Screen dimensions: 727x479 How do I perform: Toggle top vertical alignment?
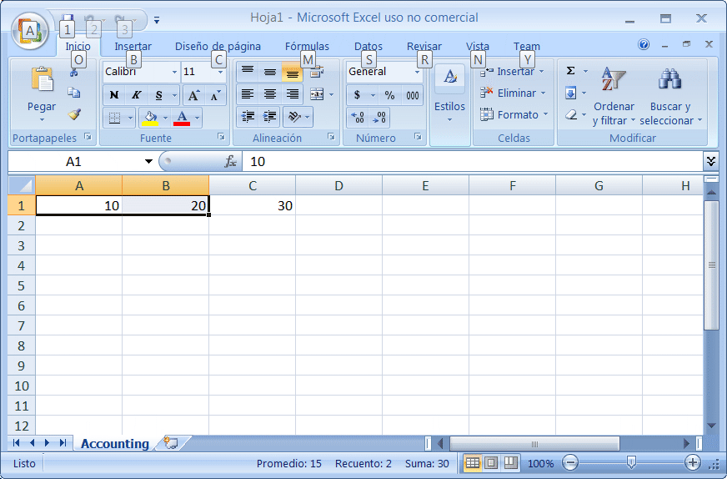point(248,72)
